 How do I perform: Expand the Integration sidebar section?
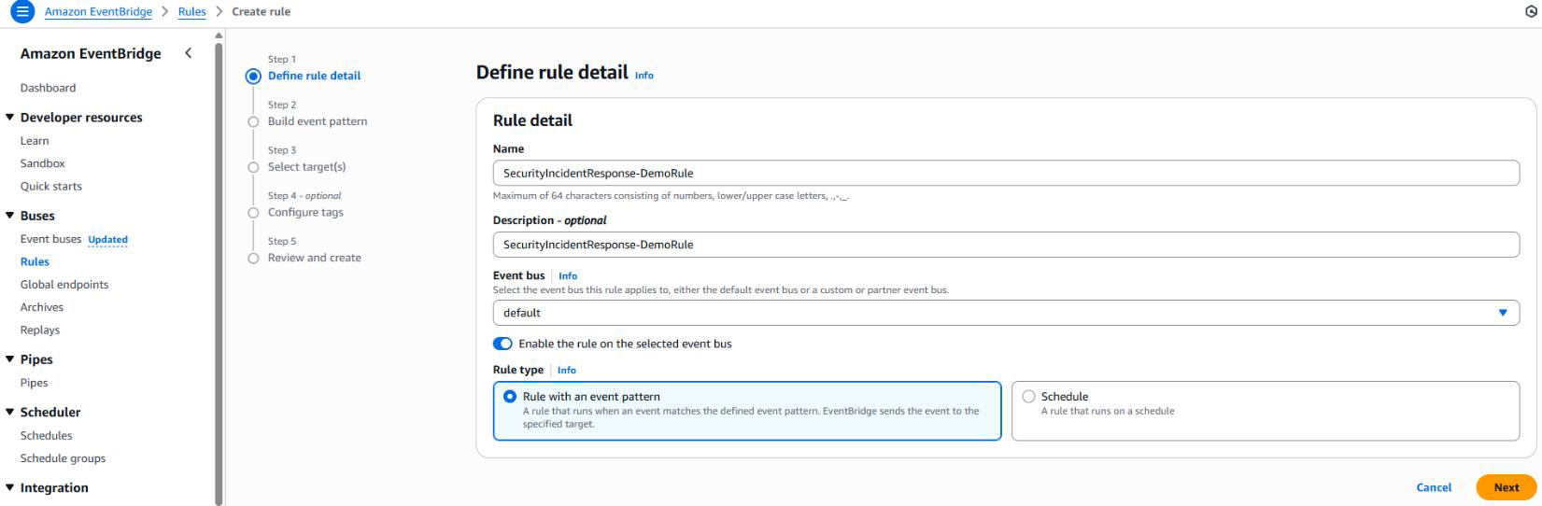(11, 487)
